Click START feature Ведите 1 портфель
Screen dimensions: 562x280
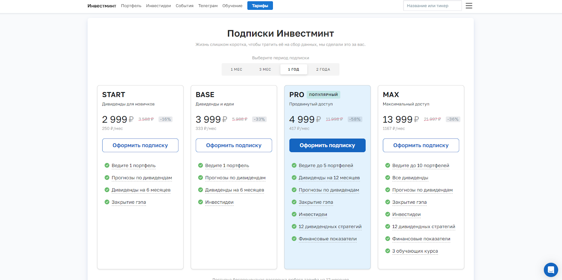pos(133,165)
